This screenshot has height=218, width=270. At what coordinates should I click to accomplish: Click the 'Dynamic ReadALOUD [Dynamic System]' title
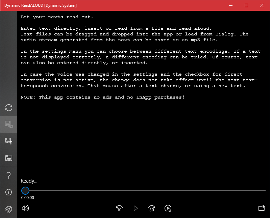41,5
